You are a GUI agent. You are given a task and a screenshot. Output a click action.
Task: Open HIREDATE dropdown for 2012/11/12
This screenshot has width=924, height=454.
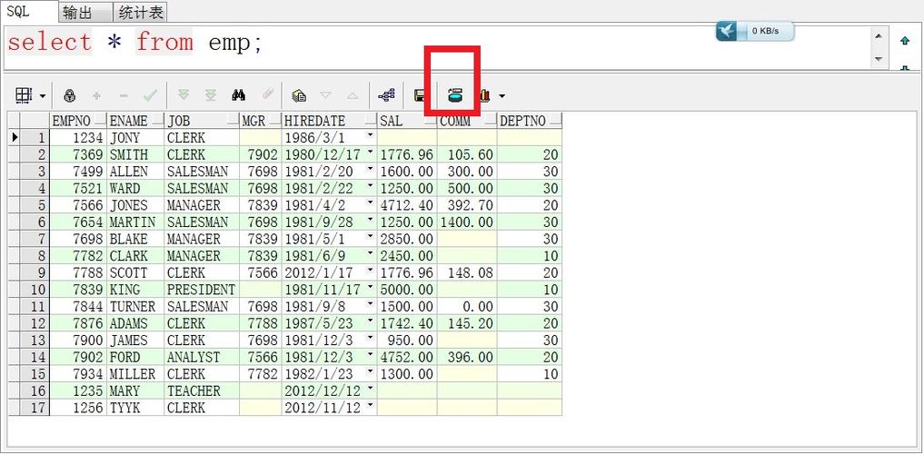(x=370, y=407)
